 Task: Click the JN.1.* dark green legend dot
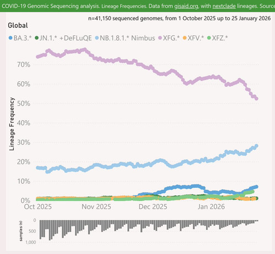click(x=37, y=38)
